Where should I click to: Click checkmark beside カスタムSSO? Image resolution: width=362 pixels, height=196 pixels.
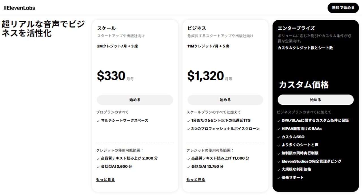pyautogui.click(x=279, y=137)
